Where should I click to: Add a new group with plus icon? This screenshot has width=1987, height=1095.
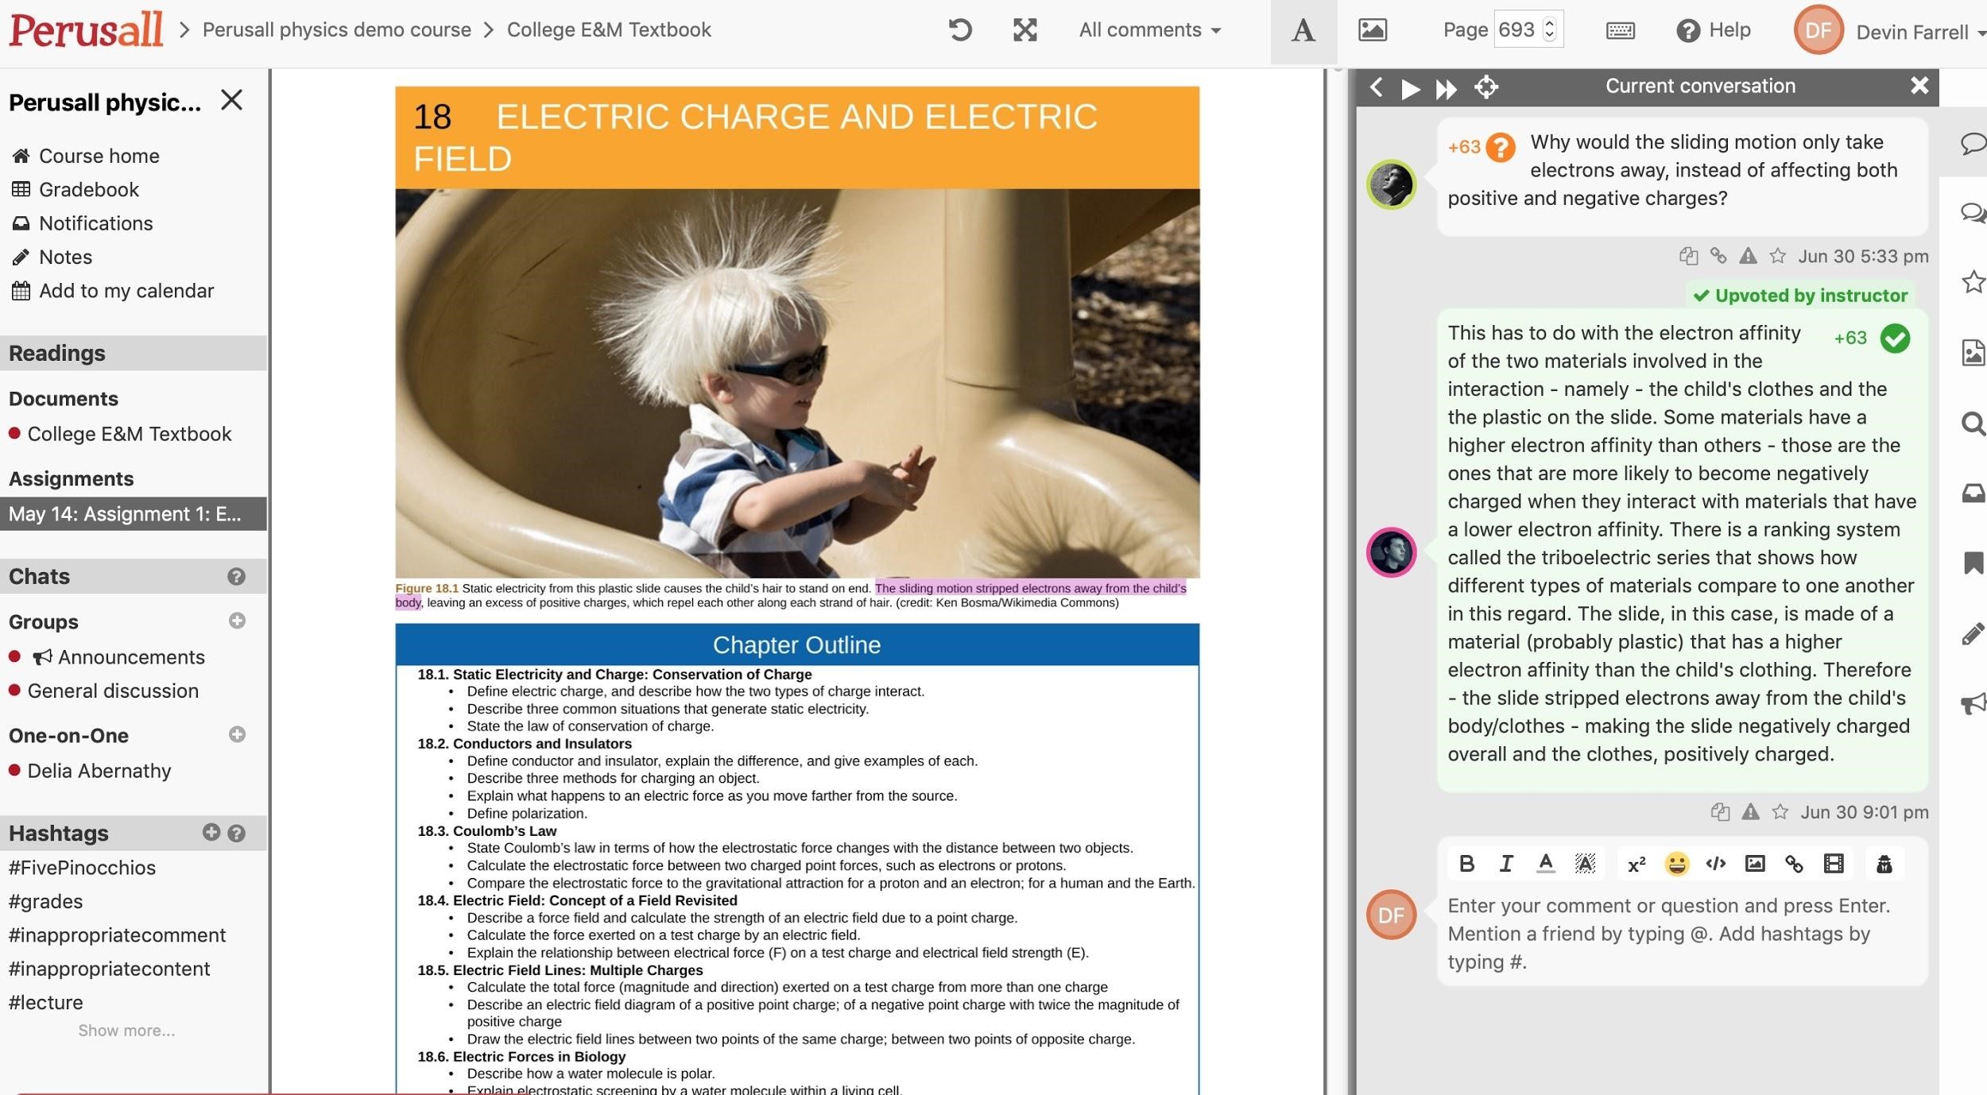pyautogui.click(x=237, y=621)
